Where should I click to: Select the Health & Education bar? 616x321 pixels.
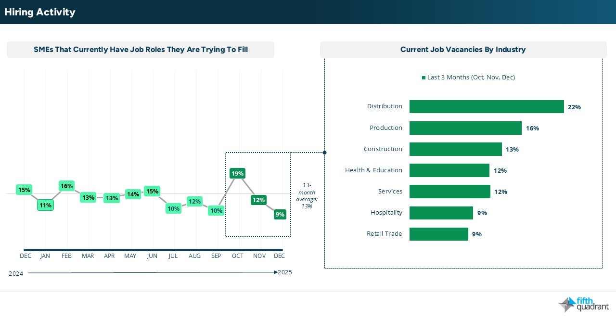pos(449,170)
